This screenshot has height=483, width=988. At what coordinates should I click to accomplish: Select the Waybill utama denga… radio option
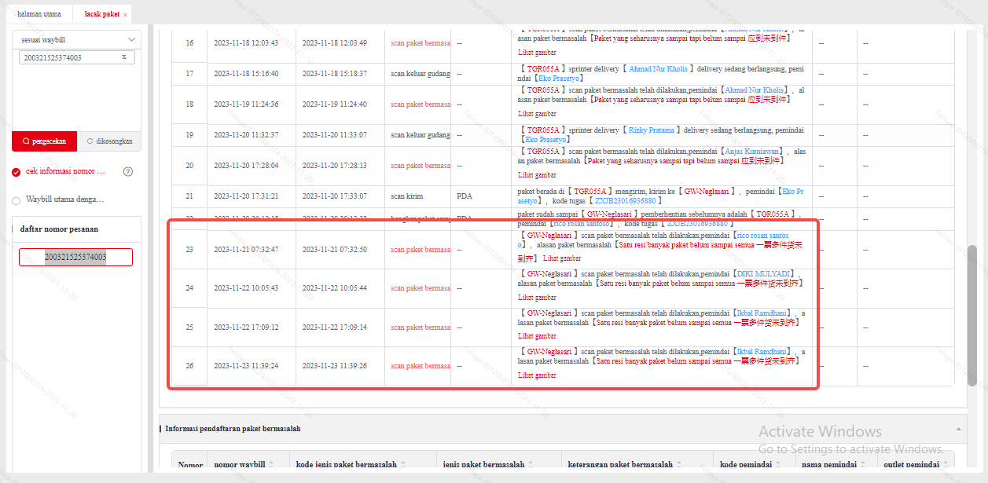17,200
